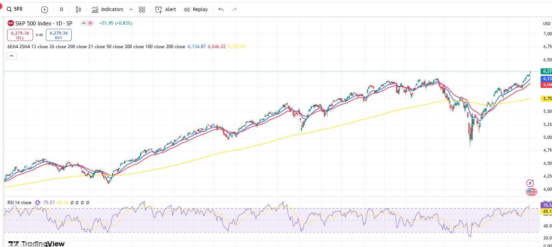Click the purple RSI value label on axis
This screenshot has height=247, width=552.
(546, 205)
